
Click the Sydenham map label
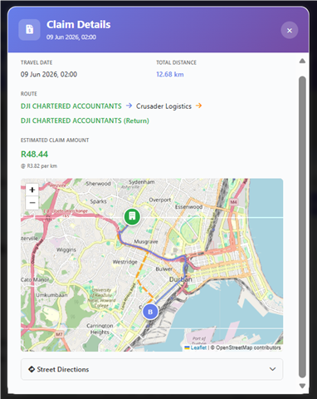tap(142, 182)
